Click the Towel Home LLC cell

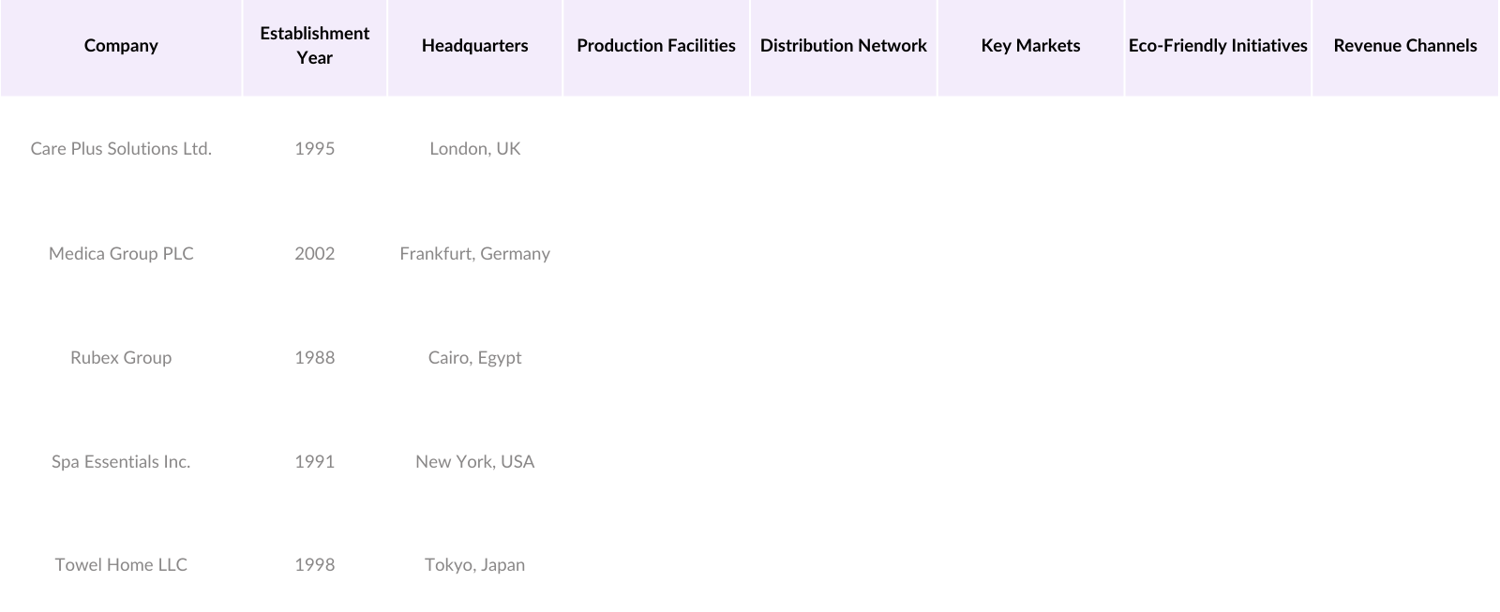[121, 565]
